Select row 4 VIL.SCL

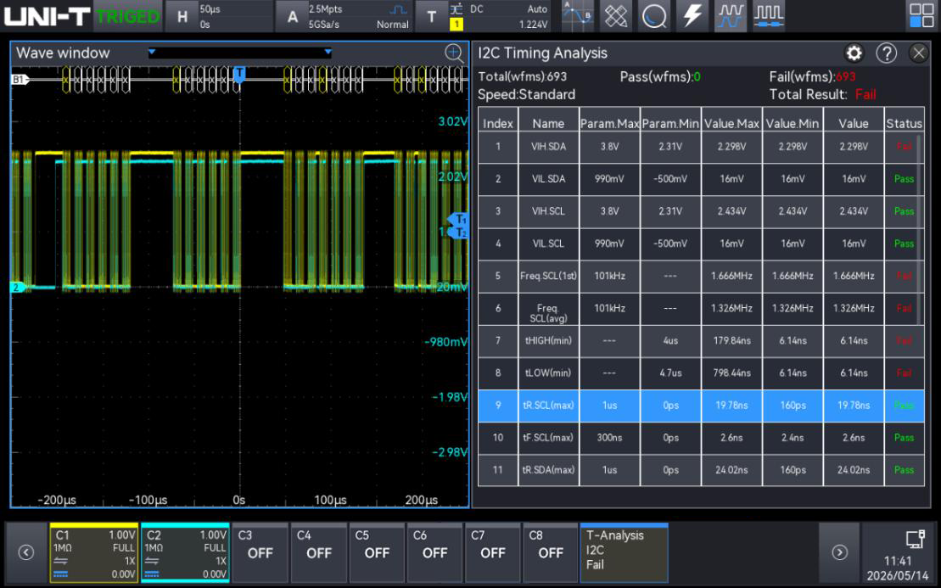point(701,244)
